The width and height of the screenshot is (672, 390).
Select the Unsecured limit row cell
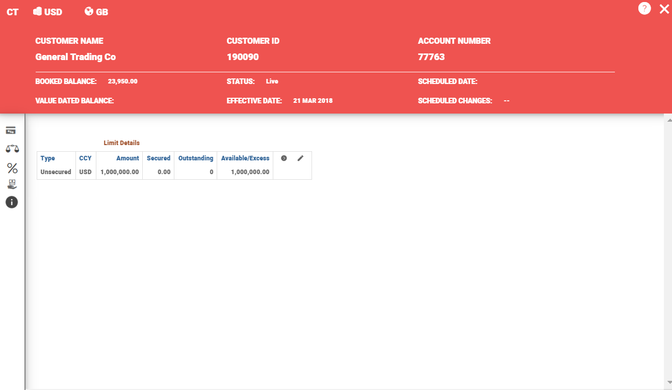click(x=56, y=172)
